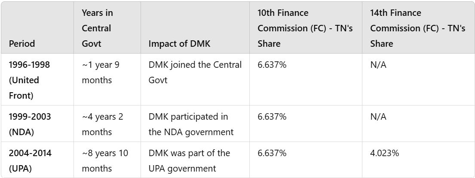Click the 6.637% value in United Front row
This screenshot has width=475, height=178.
point(273,65)
